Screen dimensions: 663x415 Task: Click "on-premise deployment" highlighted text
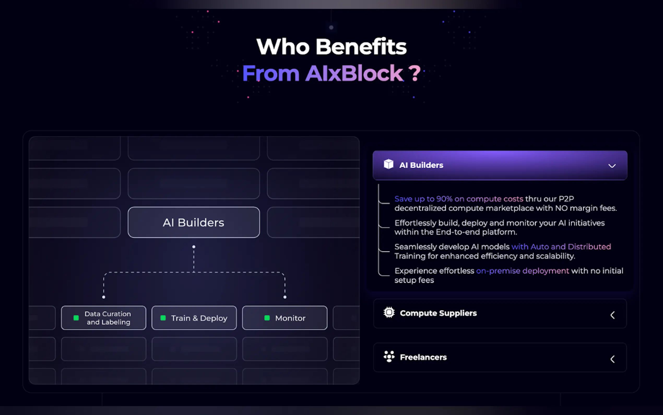522,271
